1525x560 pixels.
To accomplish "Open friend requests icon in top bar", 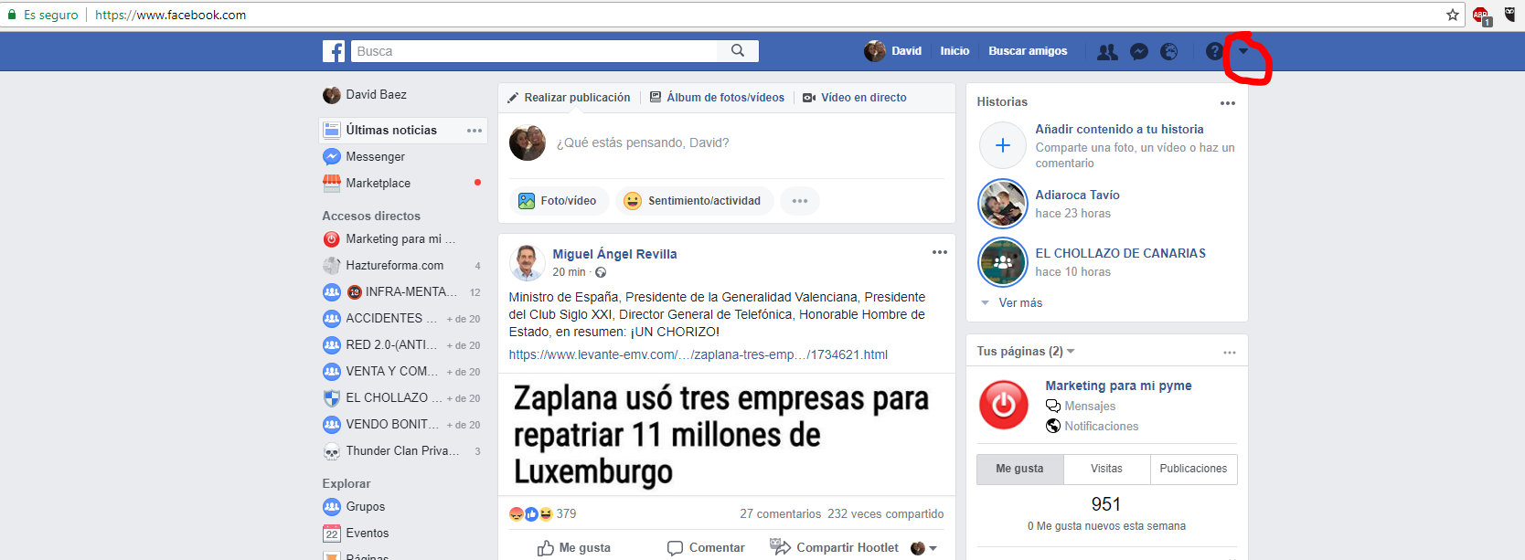I will 1107,52.
